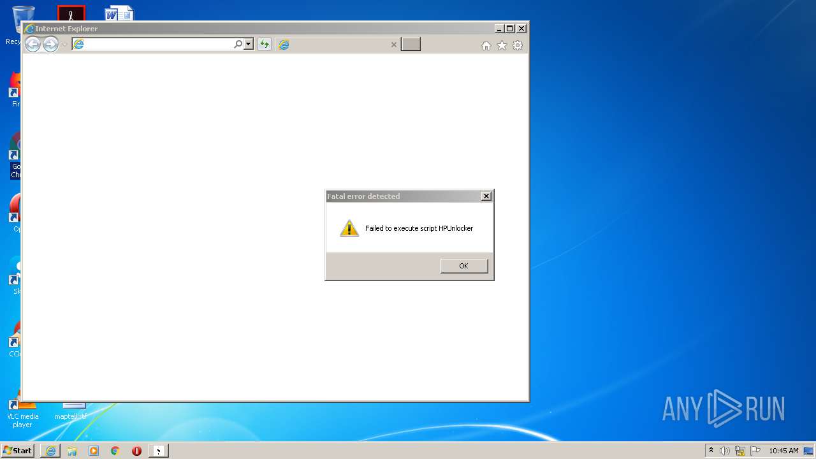
Task: Close the Internet Explorer window
Action: pyautogui.click(x=521, y=29)
